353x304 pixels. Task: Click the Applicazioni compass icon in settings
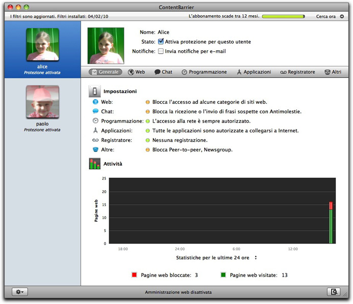[x=95, y=130]
